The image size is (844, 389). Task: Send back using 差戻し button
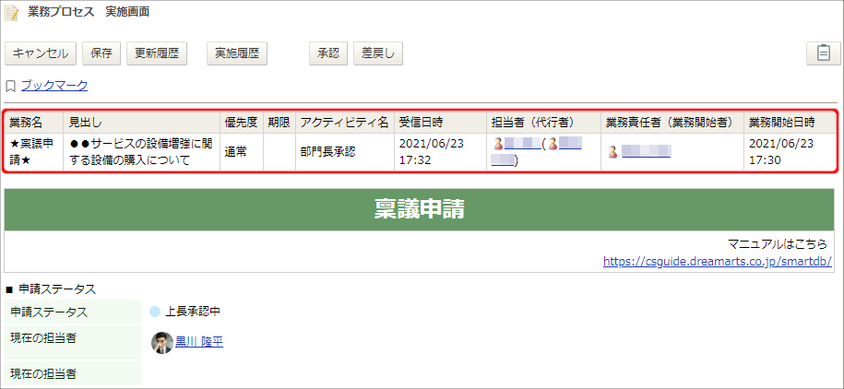coord(378,53)
